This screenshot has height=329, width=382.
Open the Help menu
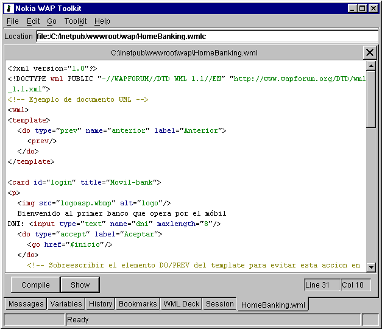pyautogui.click(x=102, y=21)
